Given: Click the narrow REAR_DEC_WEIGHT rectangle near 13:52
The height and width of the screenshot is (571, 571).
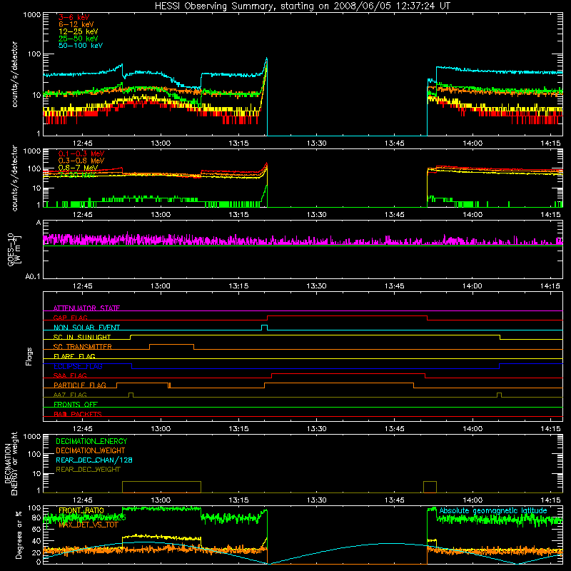Looking at the screenshot, I should 430,487.
